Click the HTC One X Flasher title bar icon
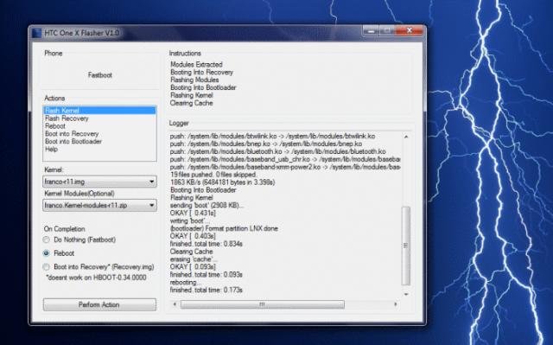553x345 pixels. tap(36, 33)
